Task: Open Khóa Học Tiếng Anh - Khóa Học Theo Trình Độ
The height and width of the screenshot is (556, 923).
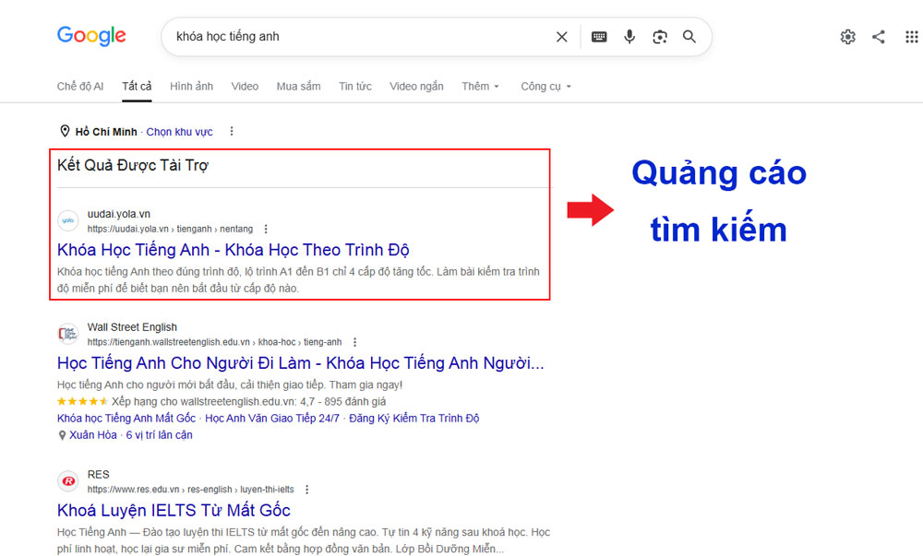Action: (234, 250)
